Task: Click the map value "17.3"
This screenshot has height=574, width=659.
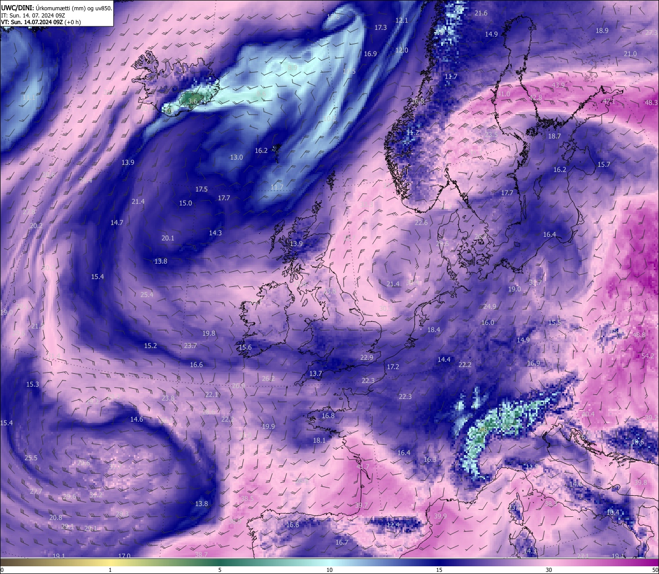Action: [380, 28]
